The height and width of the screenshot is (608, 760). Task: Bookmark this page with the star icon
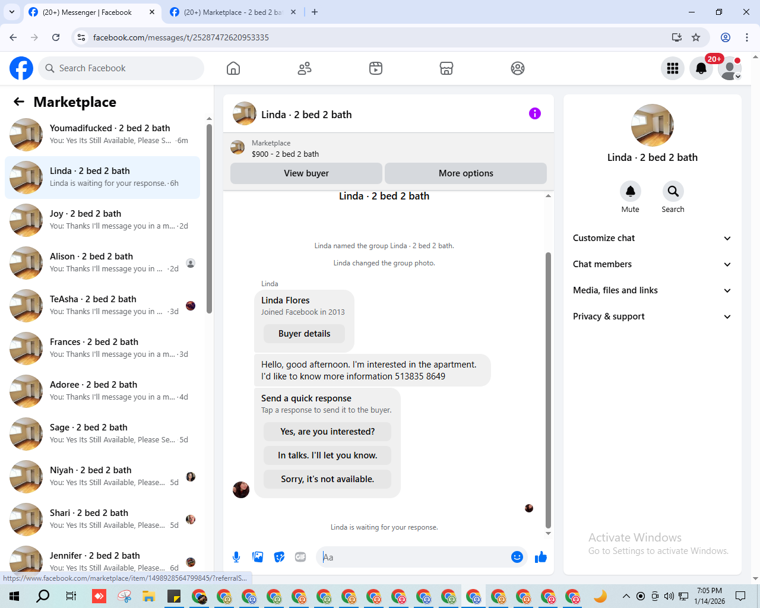tap(696, 37)
